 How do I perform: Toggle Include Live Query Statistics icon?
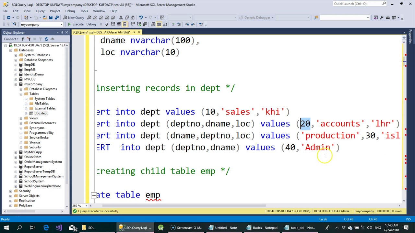139,24
